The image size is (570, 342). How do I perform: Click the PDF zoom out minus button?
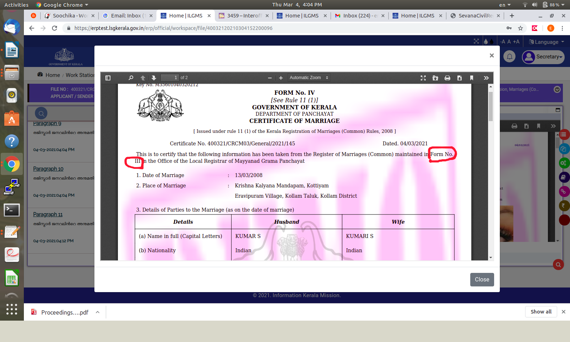(x=270, y=78)
